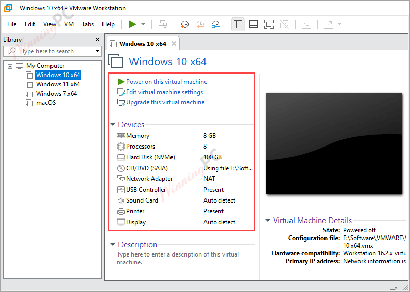Select Windows 7 x64 in library tree
Viewport: 410px width, 292px height.
click(56, 94)
